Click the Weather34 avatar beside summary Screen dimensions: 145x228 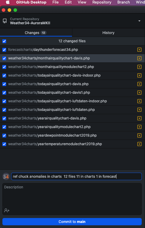point(6,177)
